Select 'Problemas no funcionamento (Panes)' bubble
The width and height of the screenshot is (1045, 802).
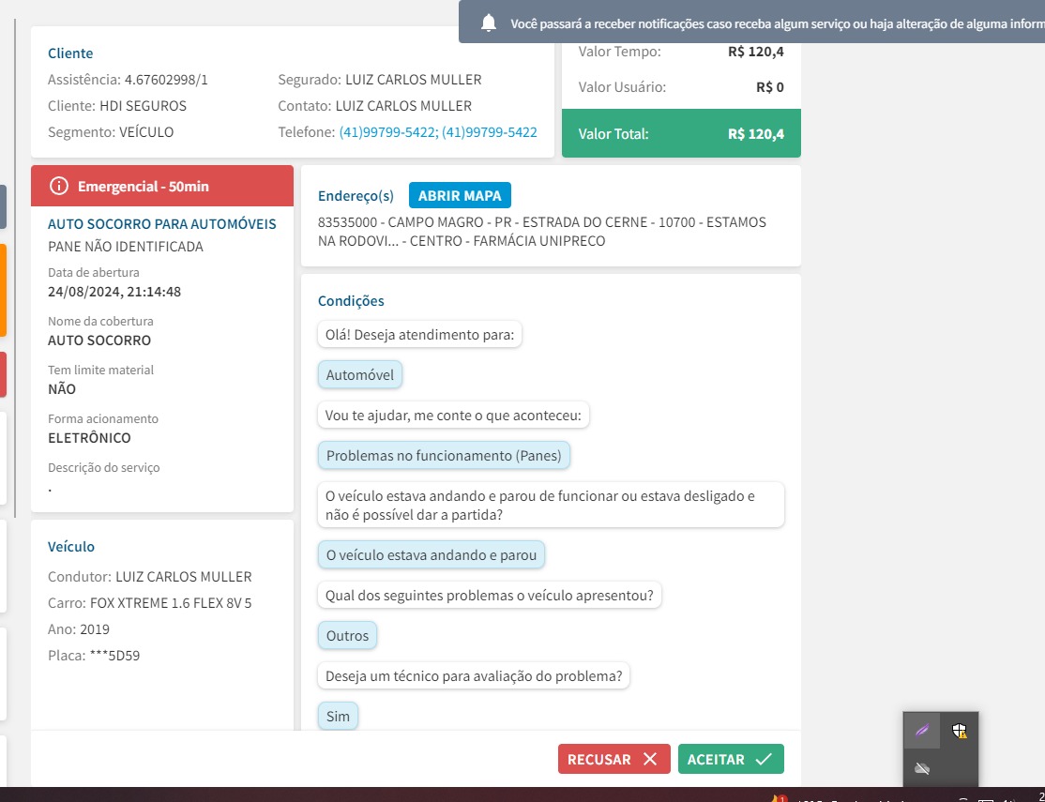tap(444, 455)
